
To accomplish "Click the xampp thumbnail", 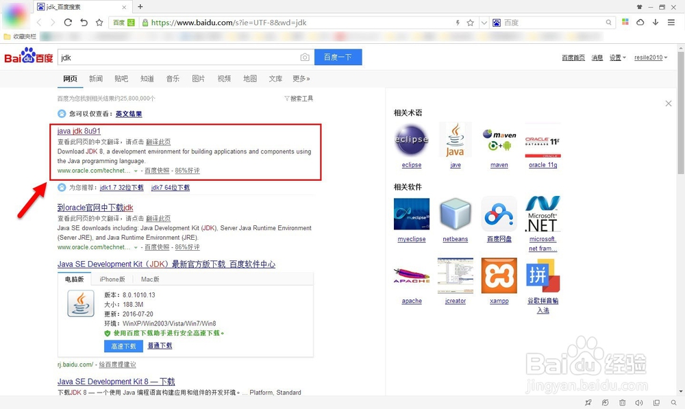I will point(499,275).
